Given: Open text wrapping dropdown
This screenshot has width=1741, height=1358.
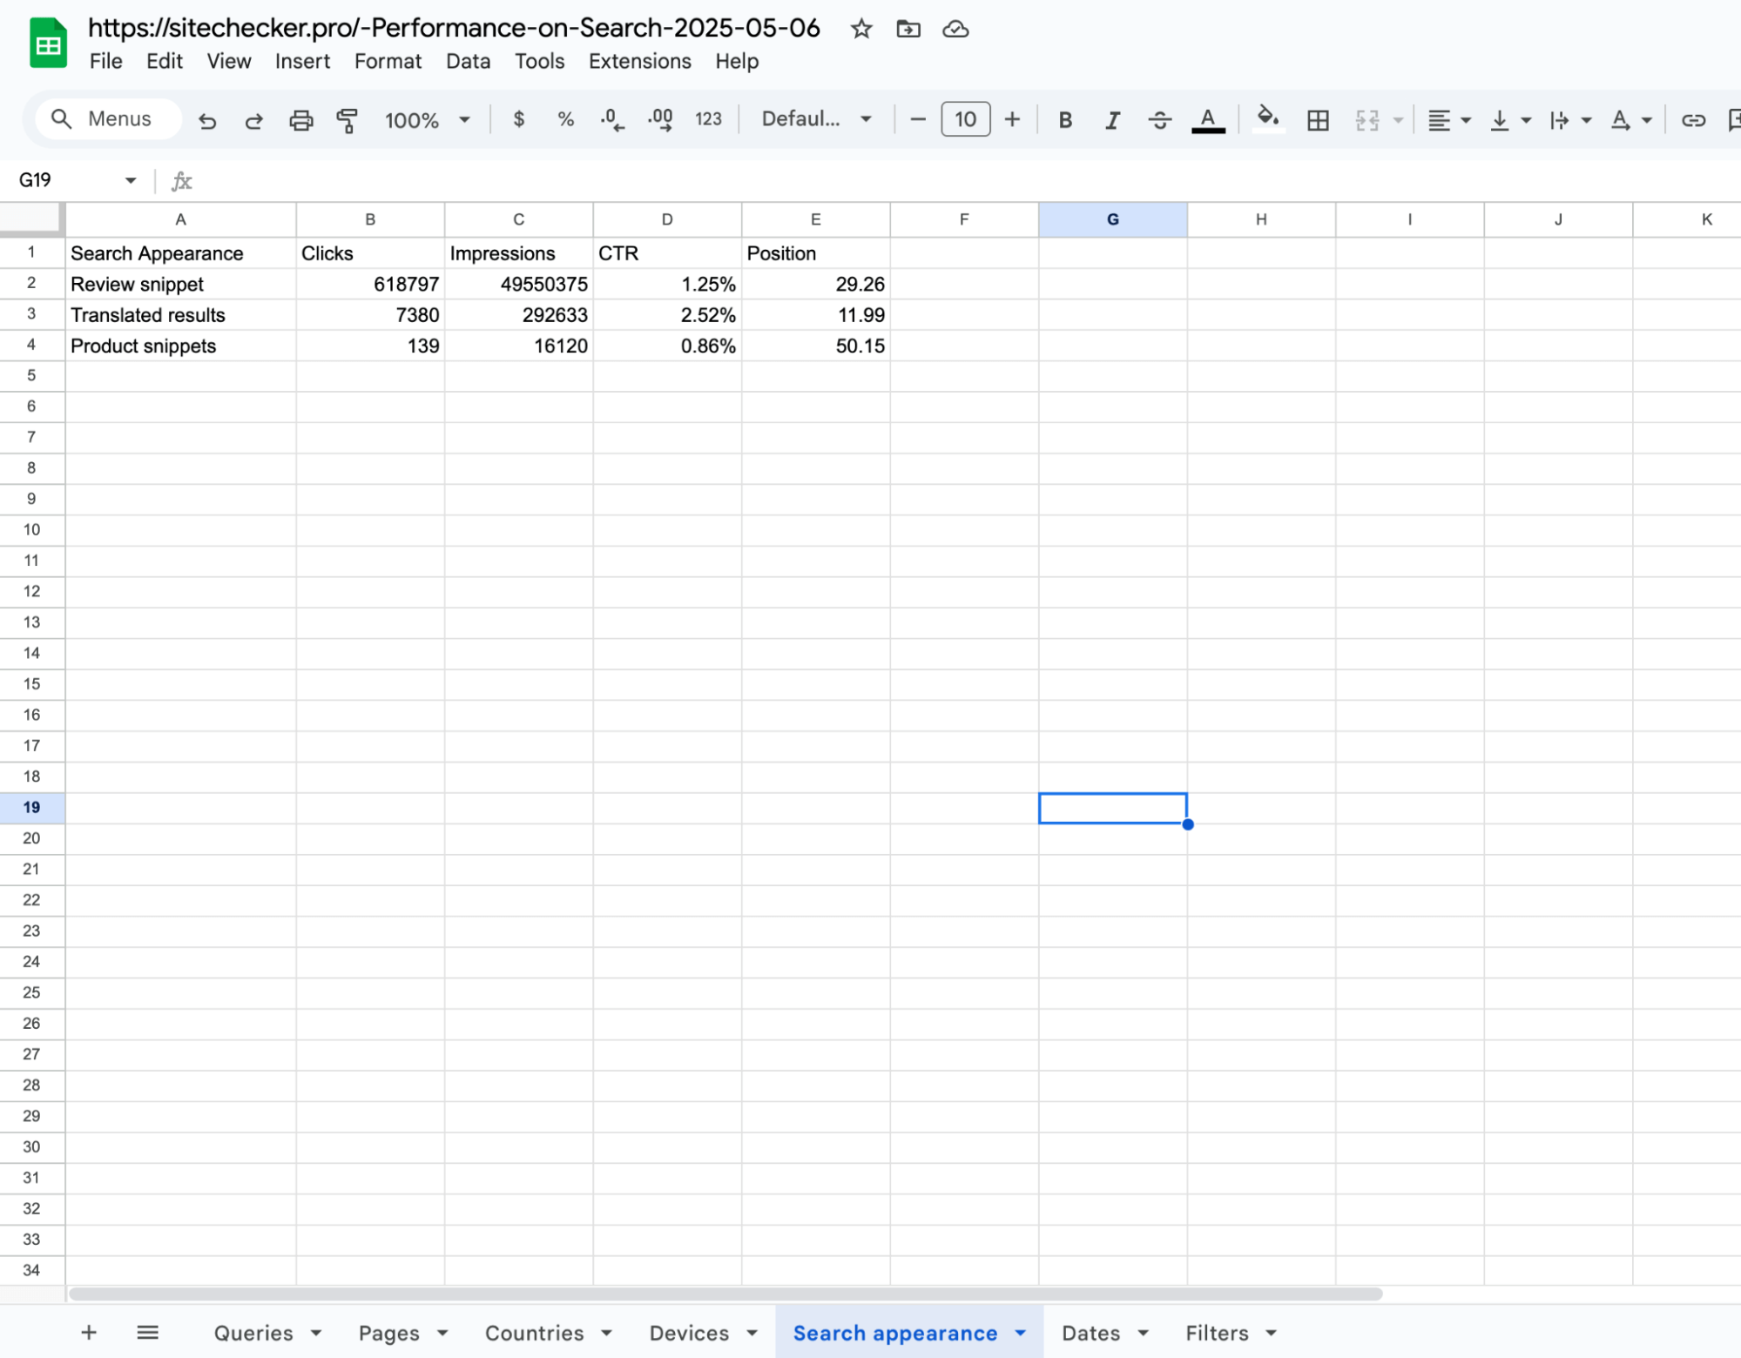Looking at the screenshot, I should (x=1569, y=120).
